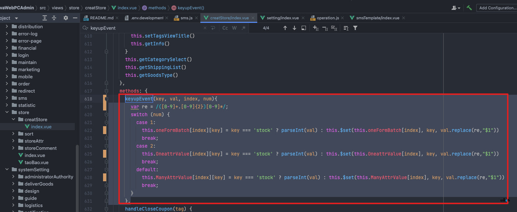Select the deliverGoods folder
The width and height of the screenshot is (517, 212).
click(x=39, y=184)
